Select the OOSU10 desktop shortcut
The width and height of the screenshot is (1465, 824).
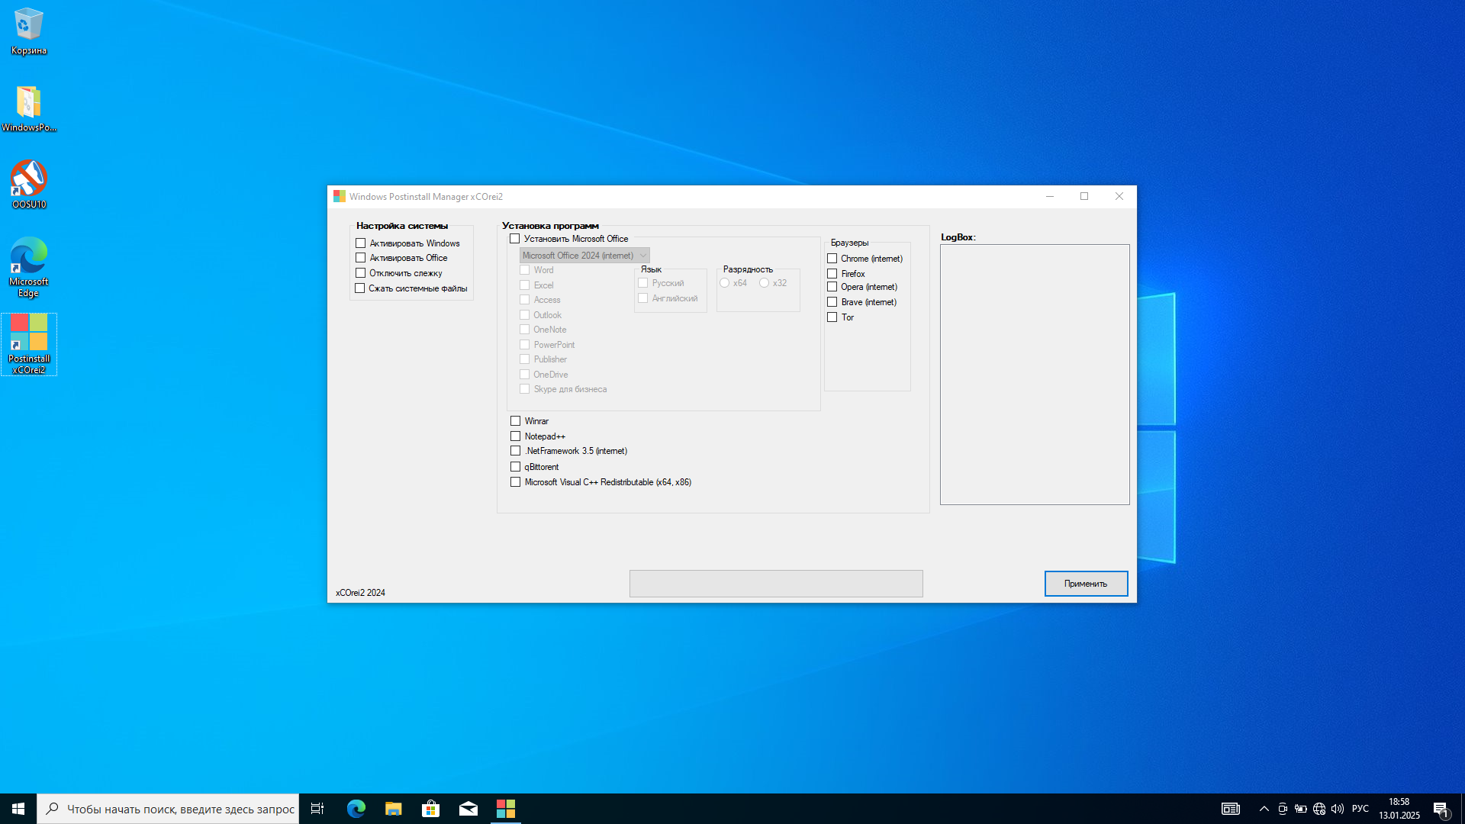tap(28, 185)
